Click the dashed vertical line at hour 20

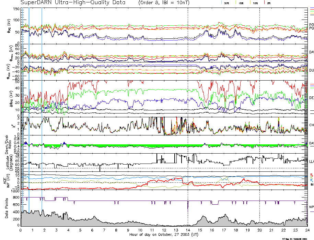pyautogui.click(x=259, y=117)
